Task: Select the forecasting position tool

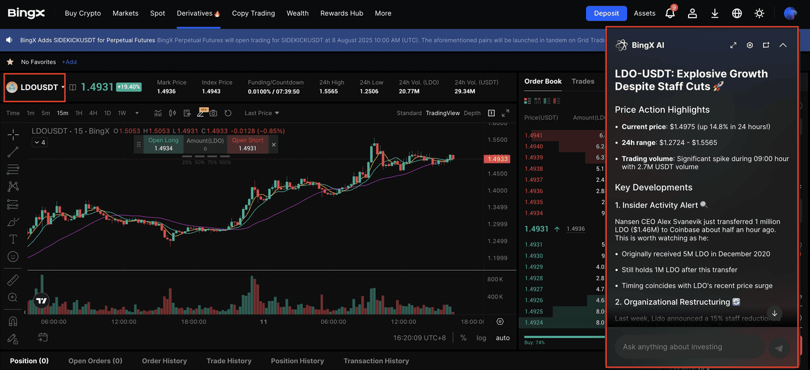Action: click(13, 204)
